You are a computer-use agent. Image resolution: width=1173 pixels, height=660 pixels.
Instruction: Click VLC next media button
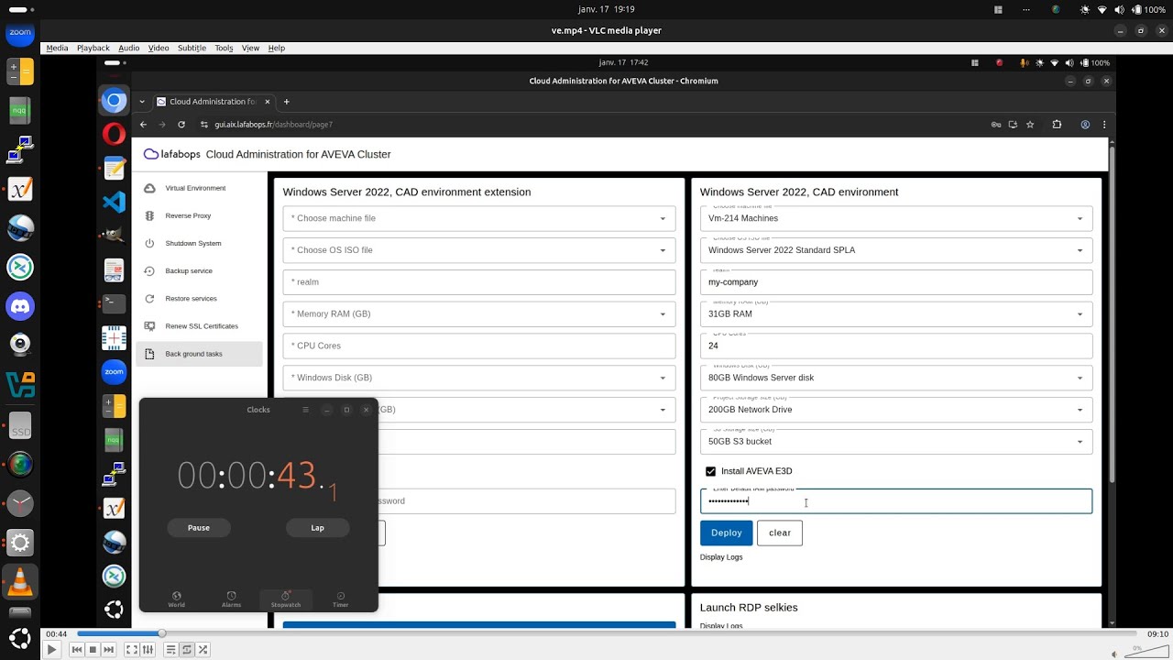coord(108,650)
